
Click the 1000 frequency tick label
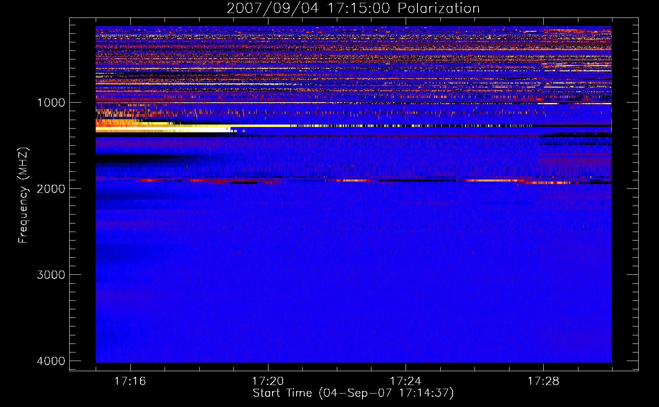51,103
